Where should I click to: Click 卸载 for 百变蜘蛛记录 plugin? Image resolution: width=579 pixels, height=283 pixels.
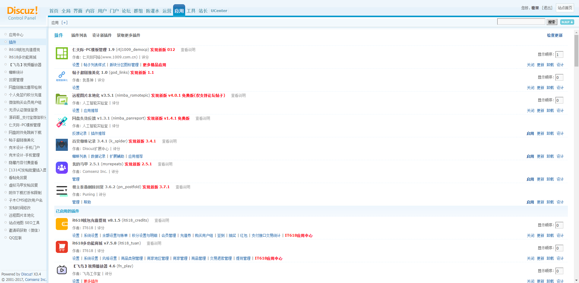tap(550, 156)
